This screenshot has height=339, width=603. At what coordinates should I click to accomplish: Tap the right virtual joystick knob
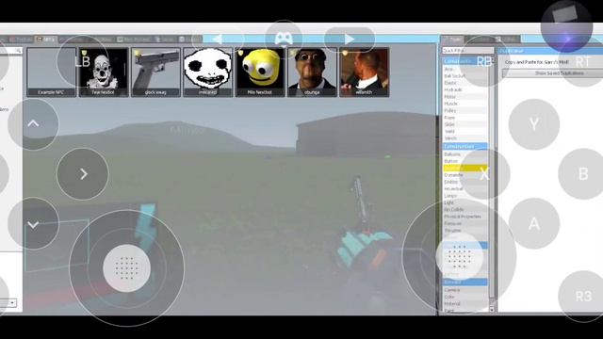point(460,256)
